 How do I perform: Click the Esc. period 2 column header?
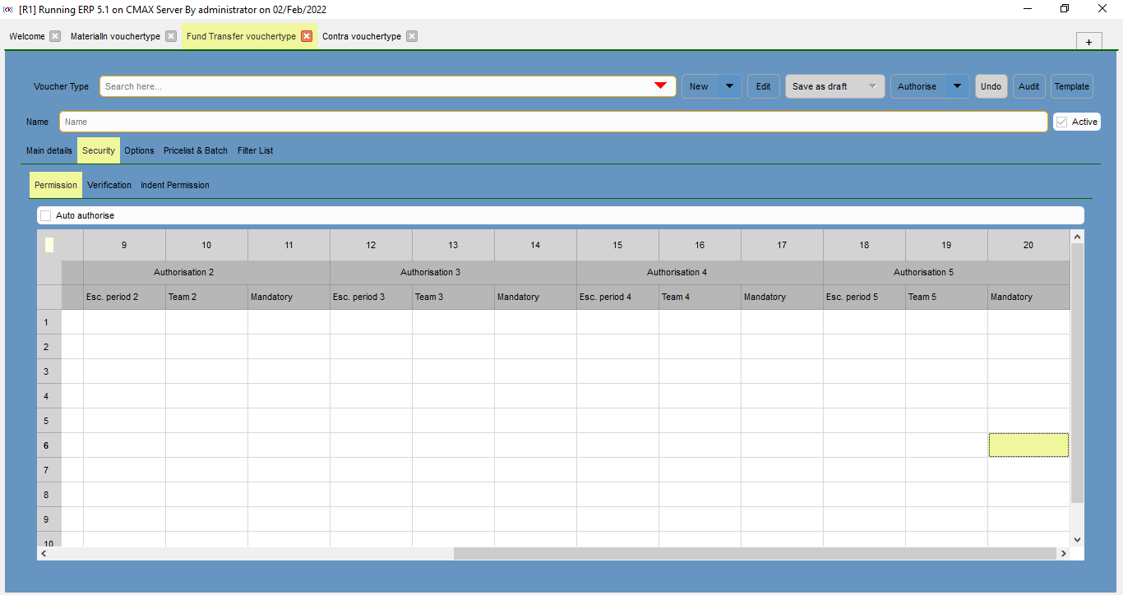click(x=124, y=297)
